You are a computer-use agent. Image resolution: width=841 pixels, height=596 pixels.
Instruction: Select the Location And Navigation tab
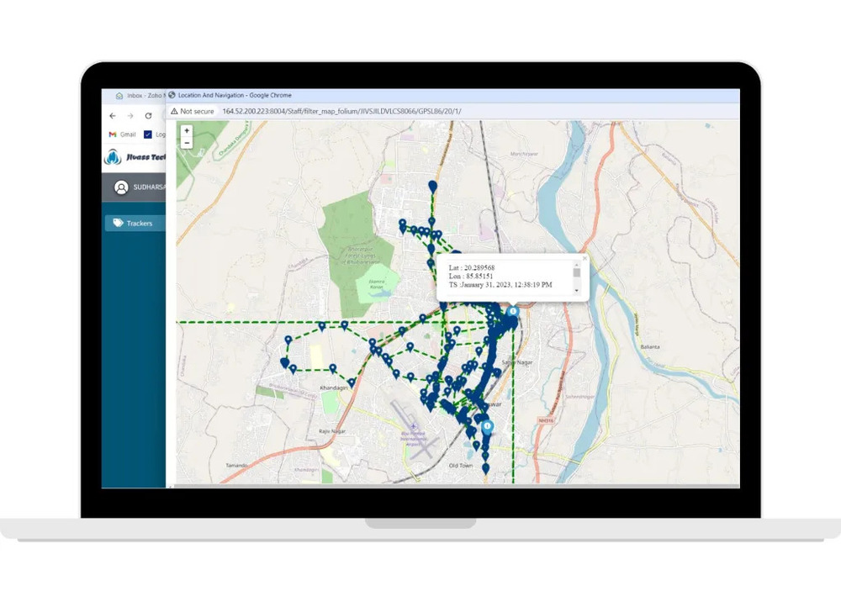pos(235,95)
